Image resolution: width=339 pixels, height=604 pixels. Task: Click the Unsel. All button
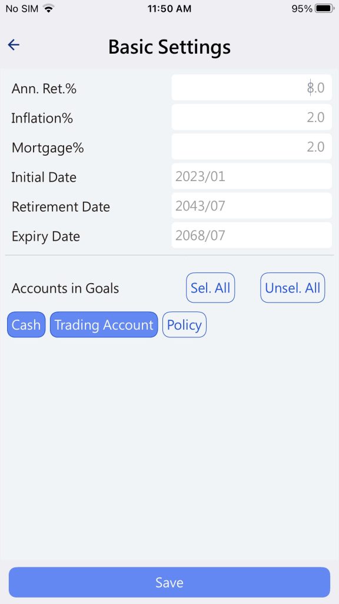pyautogui.click(x=293, y=288)
